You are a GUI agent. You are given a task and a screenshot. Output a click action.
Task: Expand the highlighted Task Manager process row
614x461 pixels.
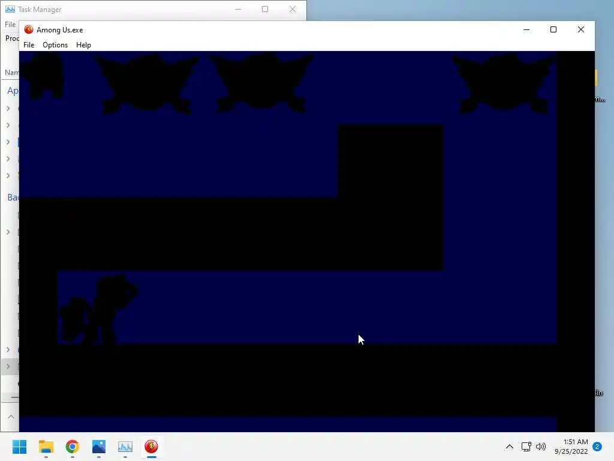pos(8,367)
